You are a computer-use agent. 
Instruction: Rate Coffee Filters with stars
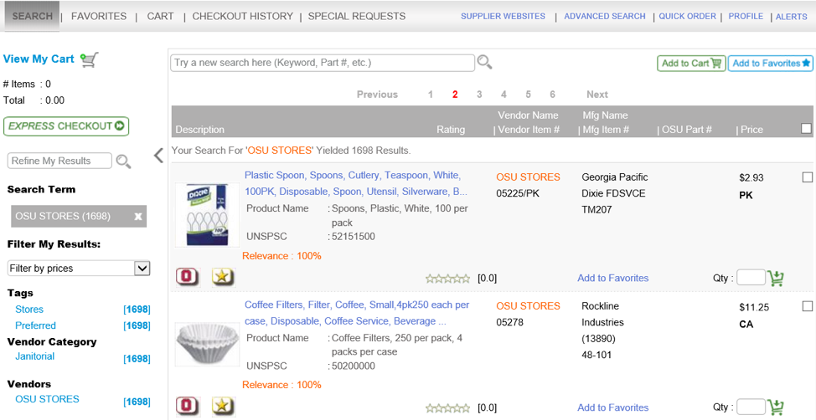447,408
